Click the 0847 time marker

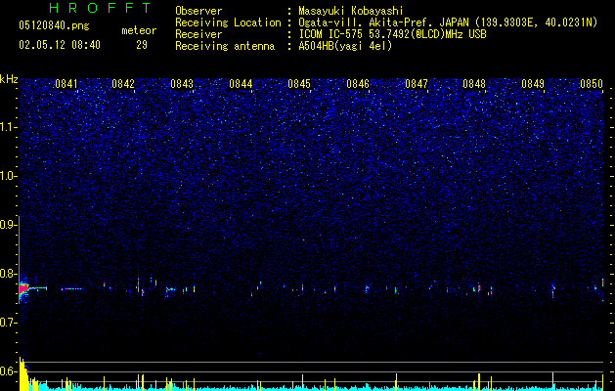pyautogui.click(x=417, y=84)
